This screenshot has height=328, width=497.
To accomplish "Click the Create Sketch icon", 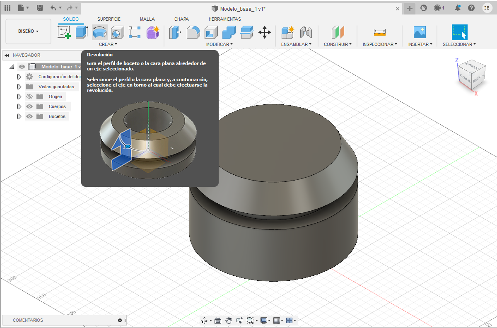I will tap(64, 32).
